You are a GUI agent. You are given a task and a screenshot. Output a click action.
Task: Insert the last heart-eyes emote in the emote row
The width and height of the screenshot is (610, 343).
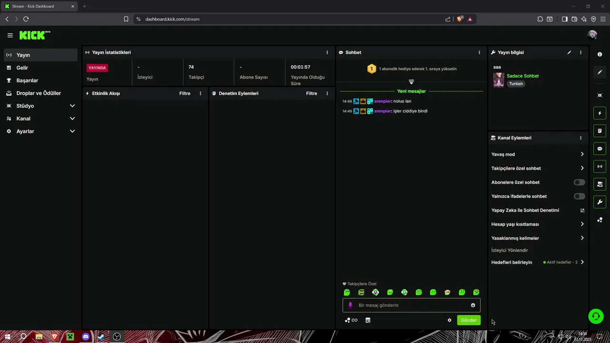point(476,293)
